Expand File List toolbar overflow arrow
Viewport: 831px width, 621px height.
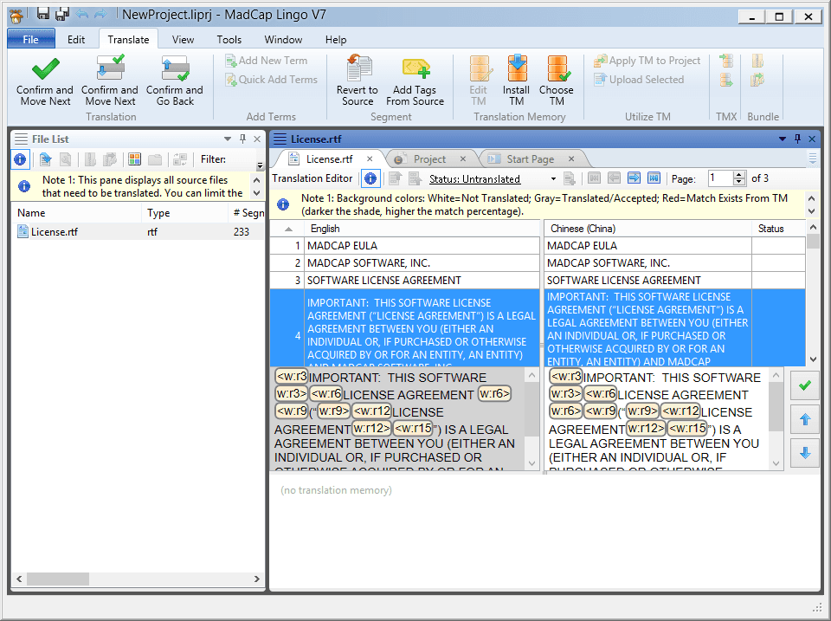260,165
